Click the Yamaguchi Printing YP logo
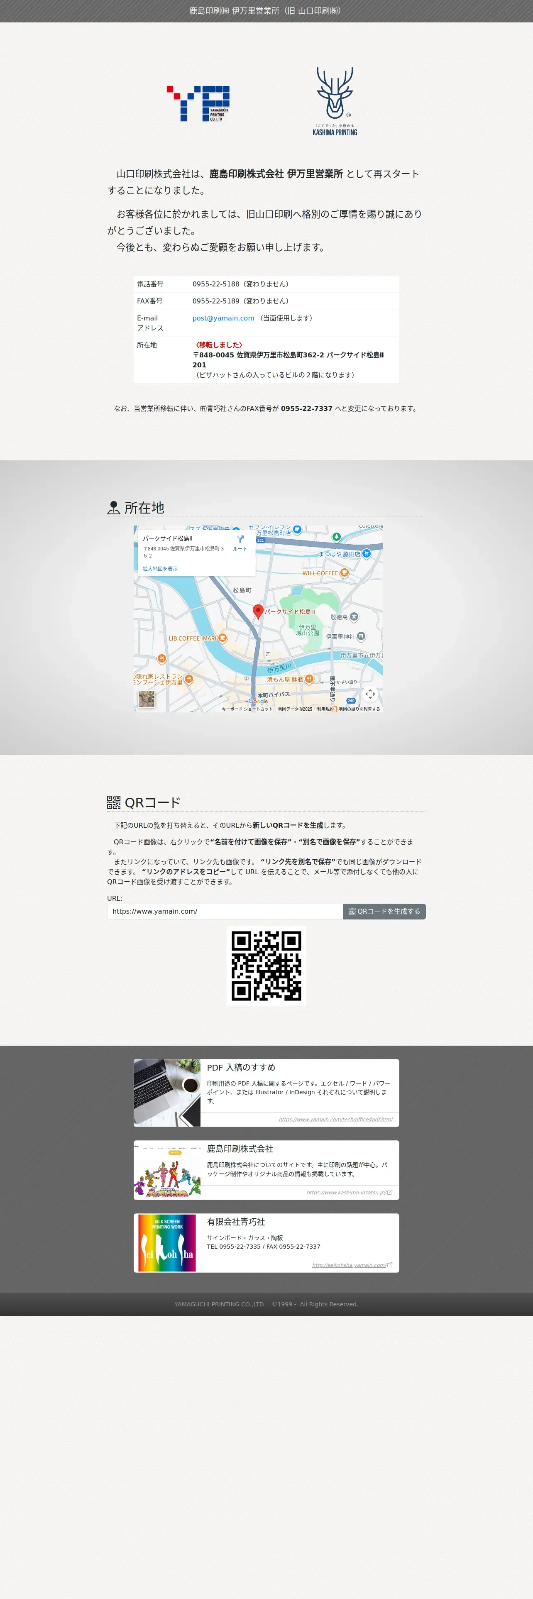This screenshot has width=533, height=1599. (198, 103)
